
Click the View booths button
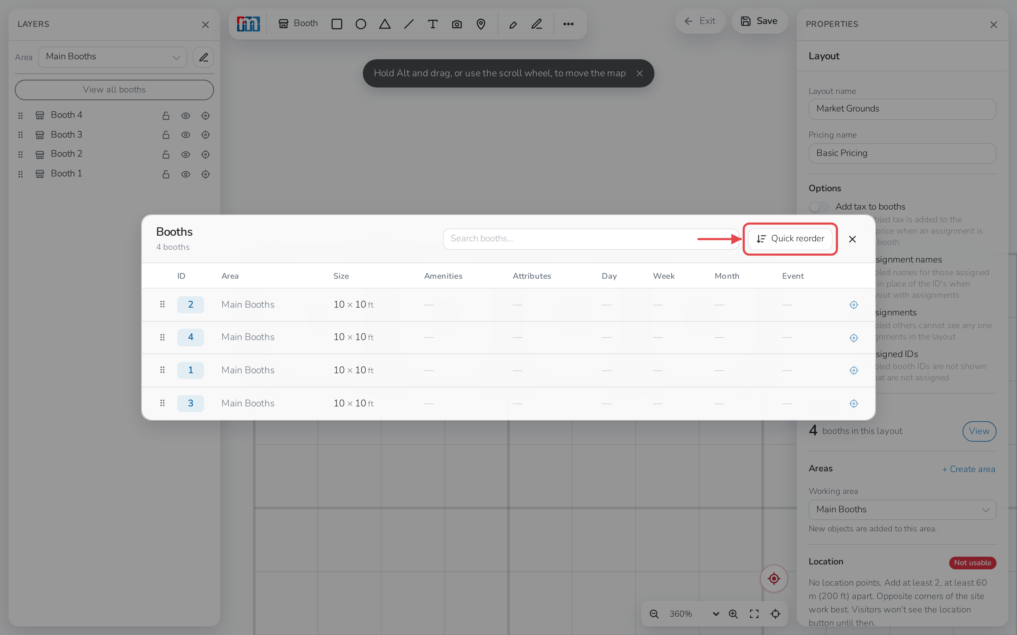[979, 431]
